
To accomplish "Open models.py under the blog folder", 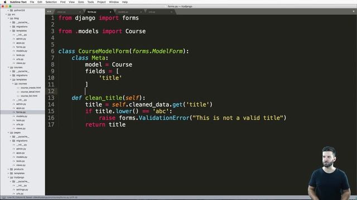I will [x=22, y=51].
